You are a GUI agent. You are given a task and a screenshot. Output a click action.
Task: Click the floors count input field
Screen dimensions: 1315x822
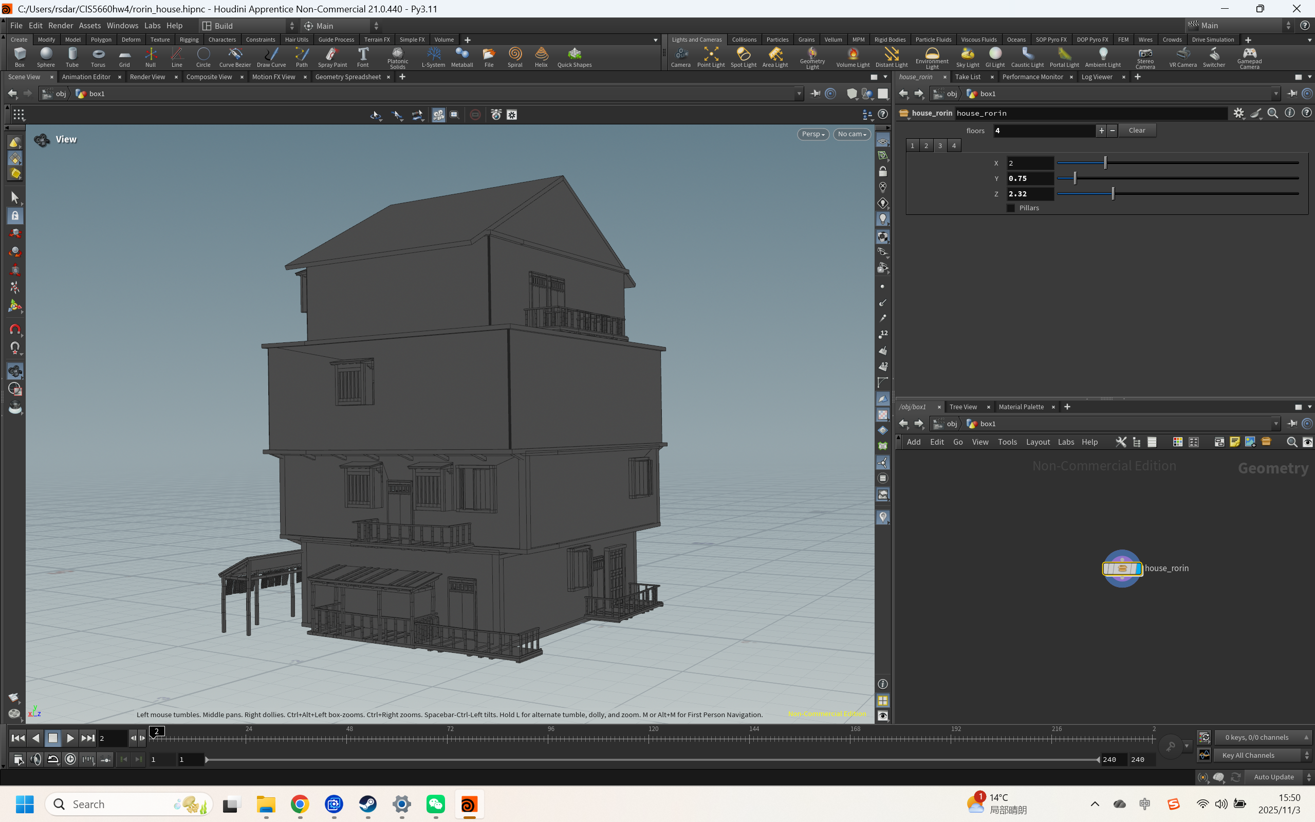tap(1044, 131)
